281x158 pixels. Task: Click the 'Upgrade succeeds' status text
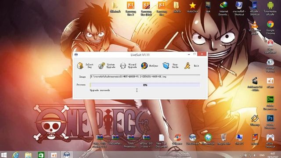click(x=100, y=90)
